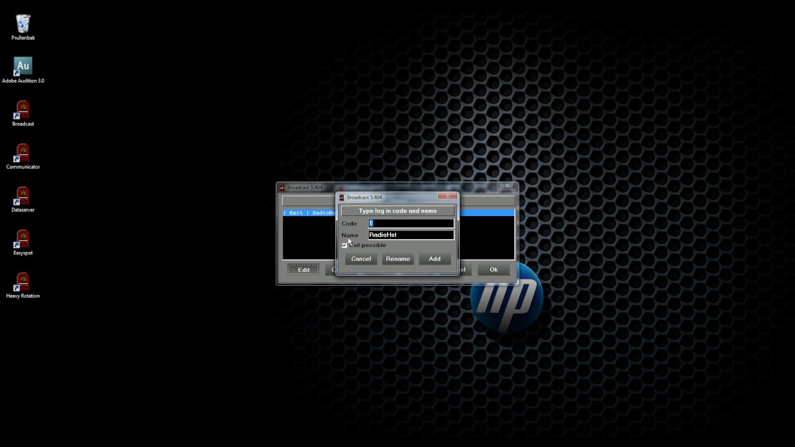Click the Code input field
The image size is (795, 447).
point(411,223)
